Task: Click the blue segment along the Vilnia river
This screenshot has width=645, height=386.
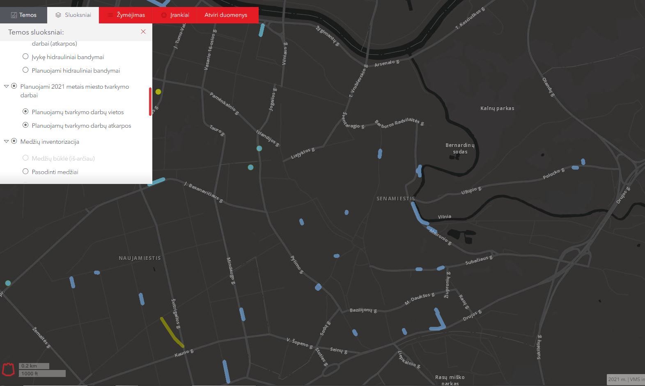Action: click(419, 214)
